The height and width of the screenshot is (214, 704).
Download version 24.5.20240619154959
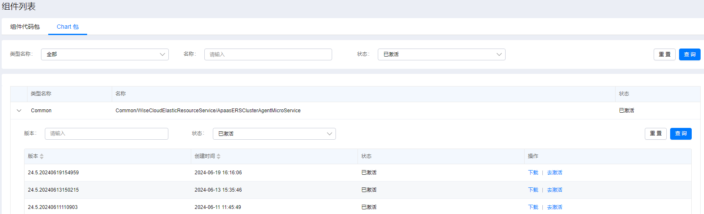(533, 173)
